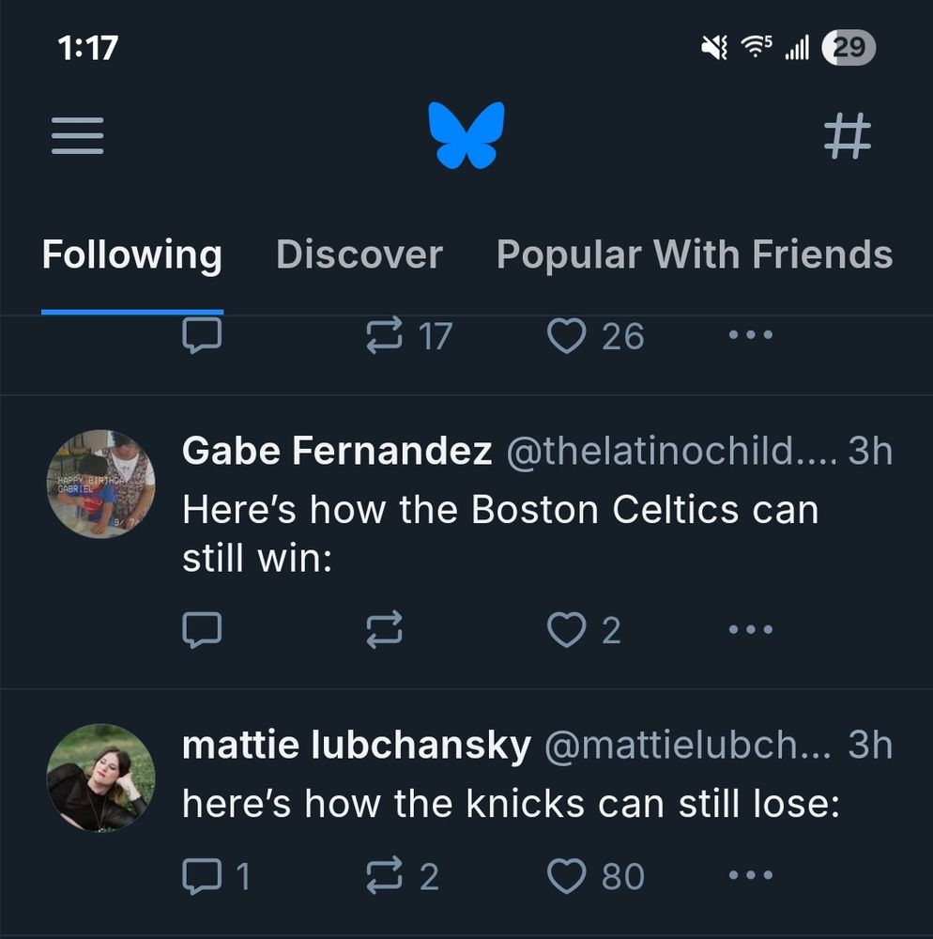This screenshot has height=939, width=933.
Task: Open Gabe Fernandez's profile name link
Action: click(x=337, y=452)
